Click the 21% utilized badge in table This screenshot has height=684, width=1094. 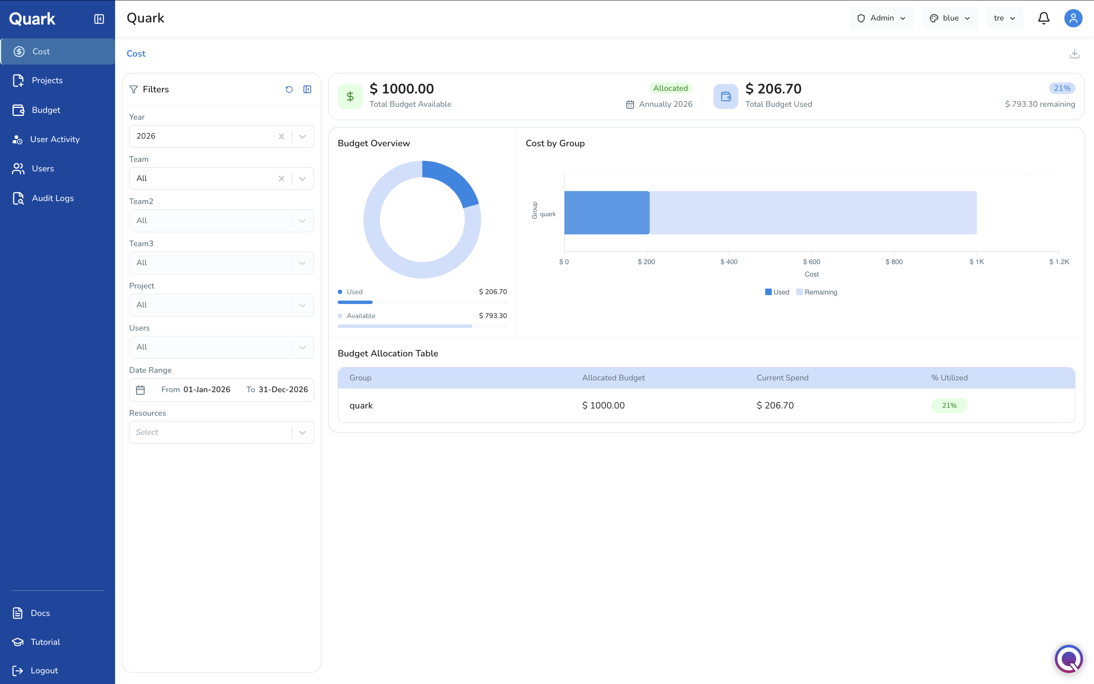(949, 406)
